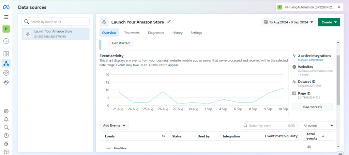Expand the Add Events dropdown
The height and width of the screenshot is (155, 349).
point(114,125)
